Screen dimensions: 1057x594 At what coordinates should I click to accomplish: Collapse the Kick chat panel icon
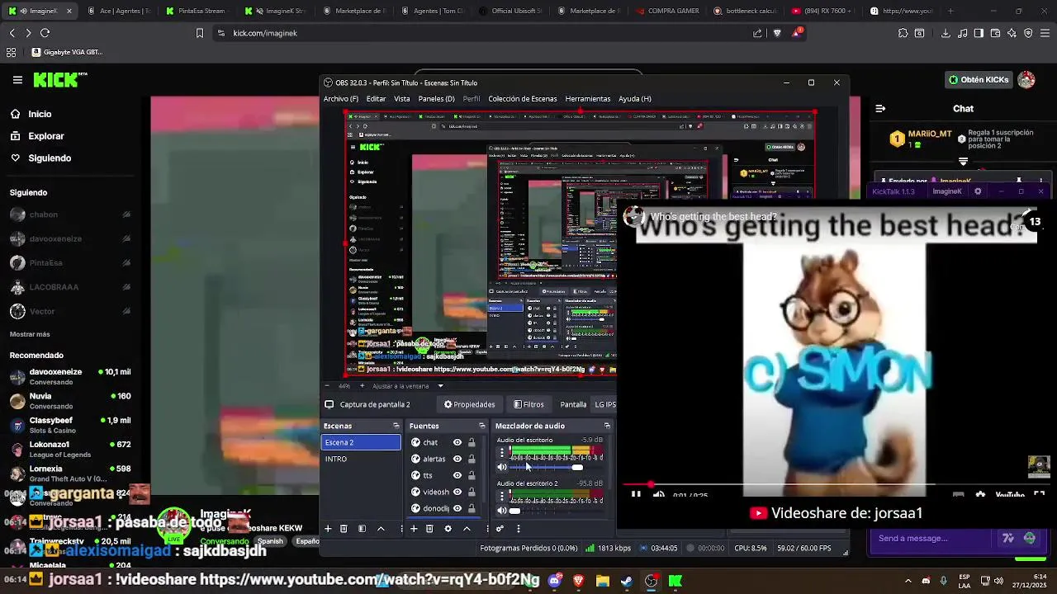click(880, 108)
